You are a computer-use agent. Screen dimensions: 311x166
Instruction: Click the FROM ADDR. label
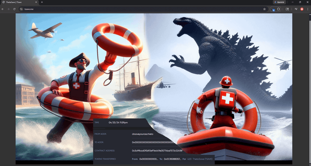(x=101, y=134)
